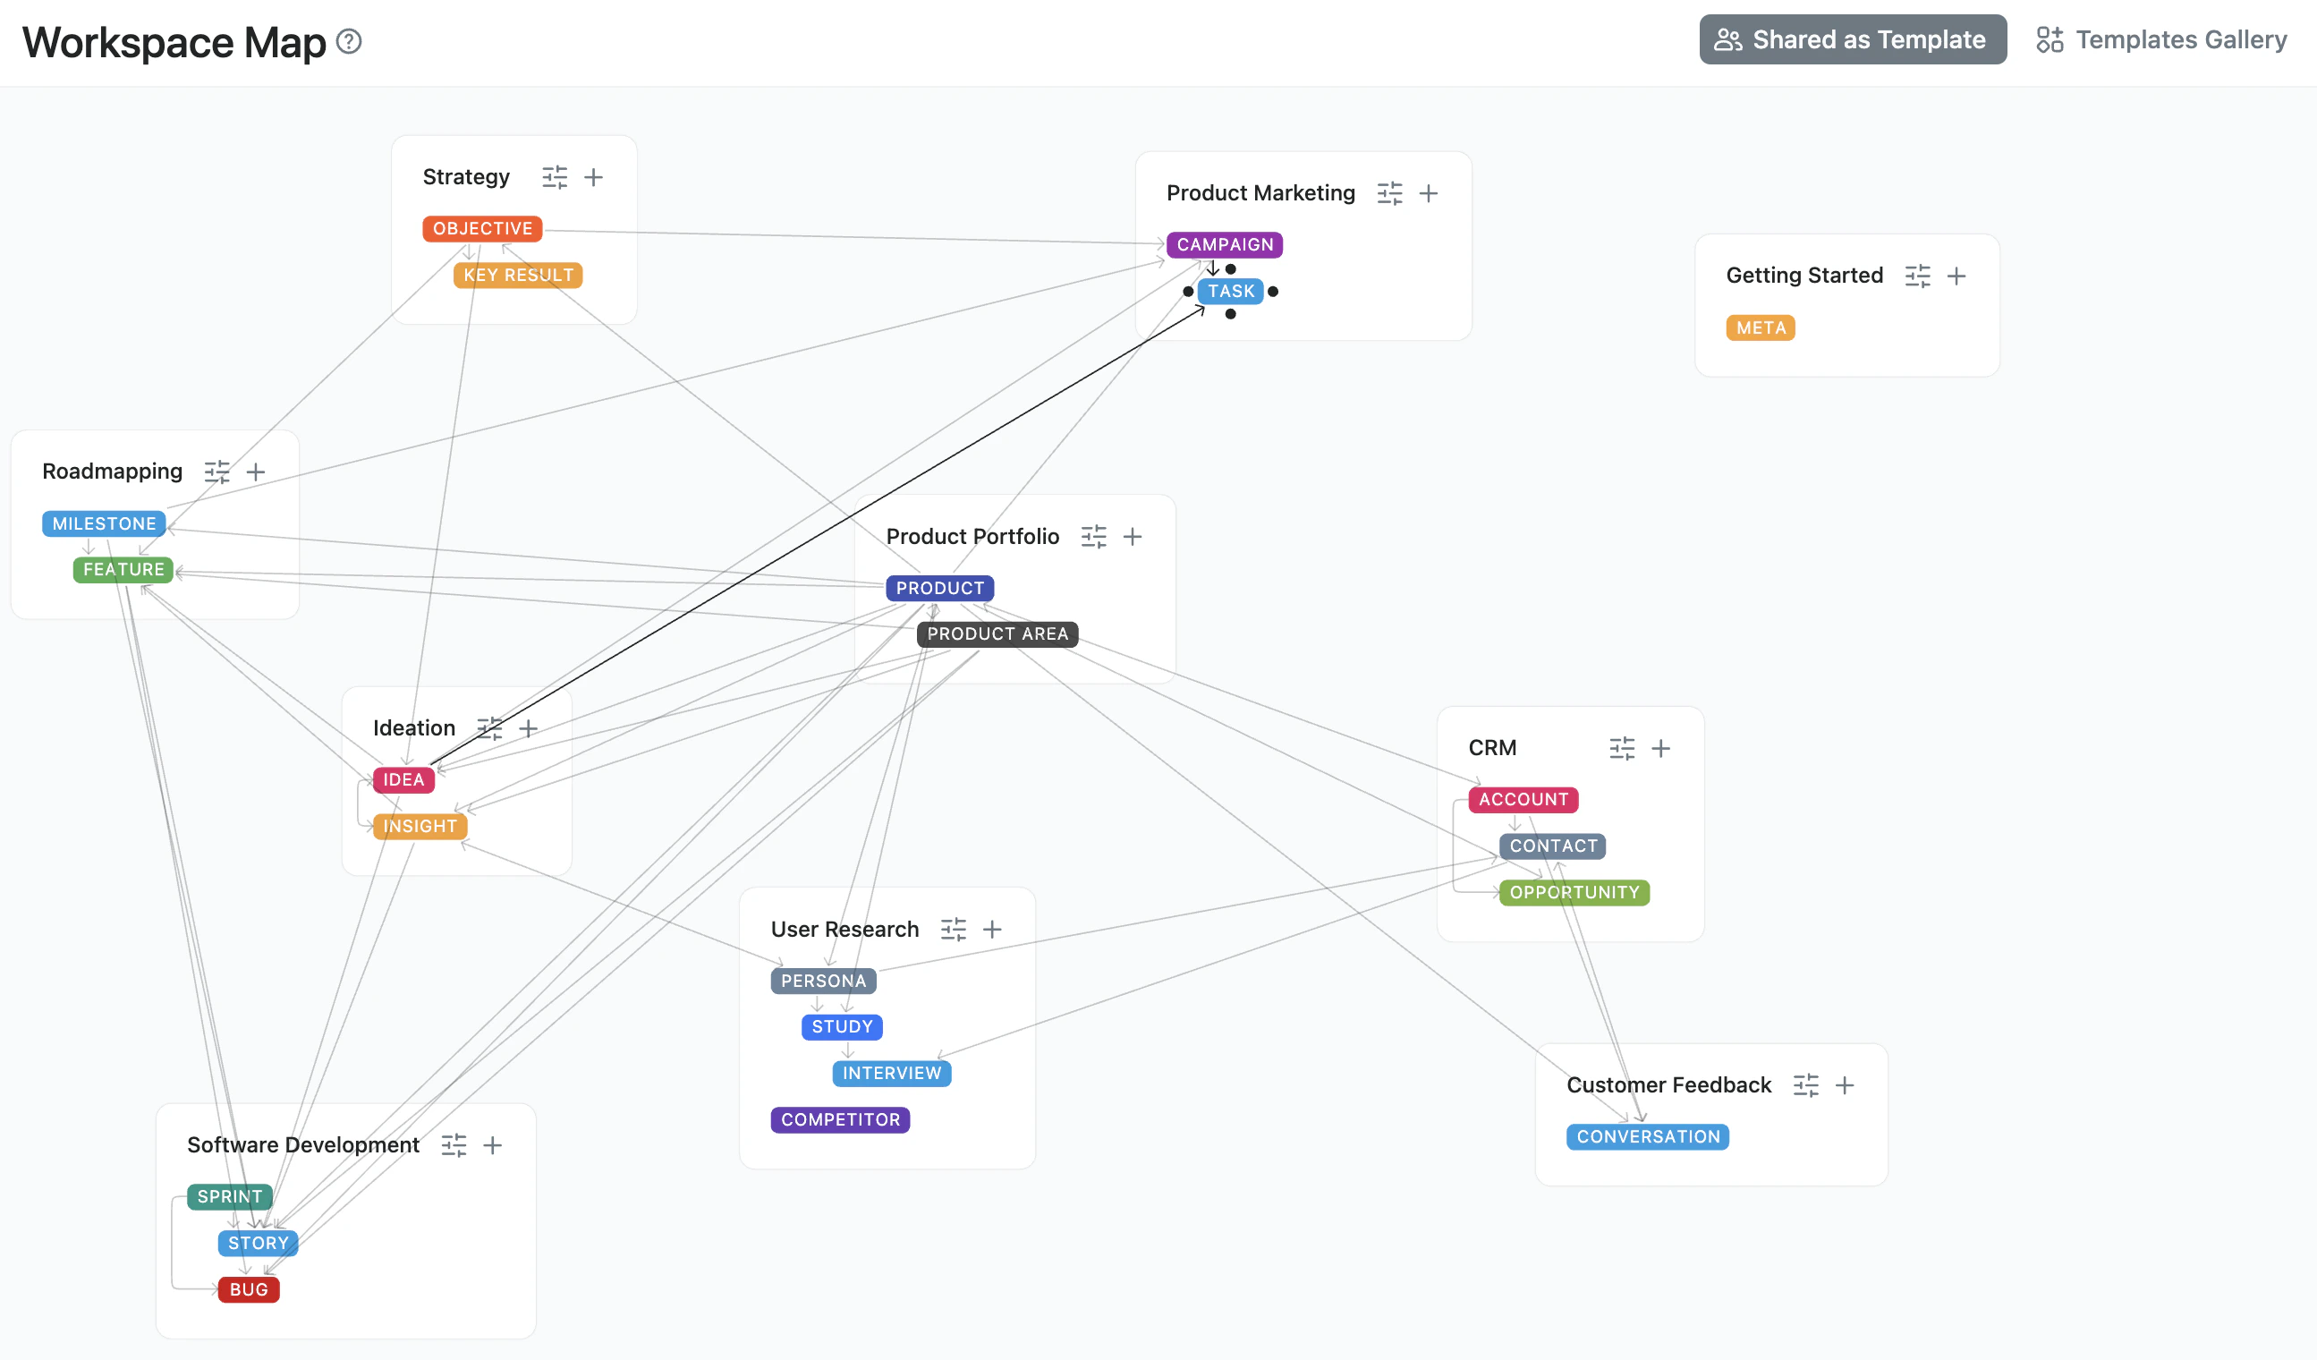Click the plus icon next to Strategy

(594, 176)
